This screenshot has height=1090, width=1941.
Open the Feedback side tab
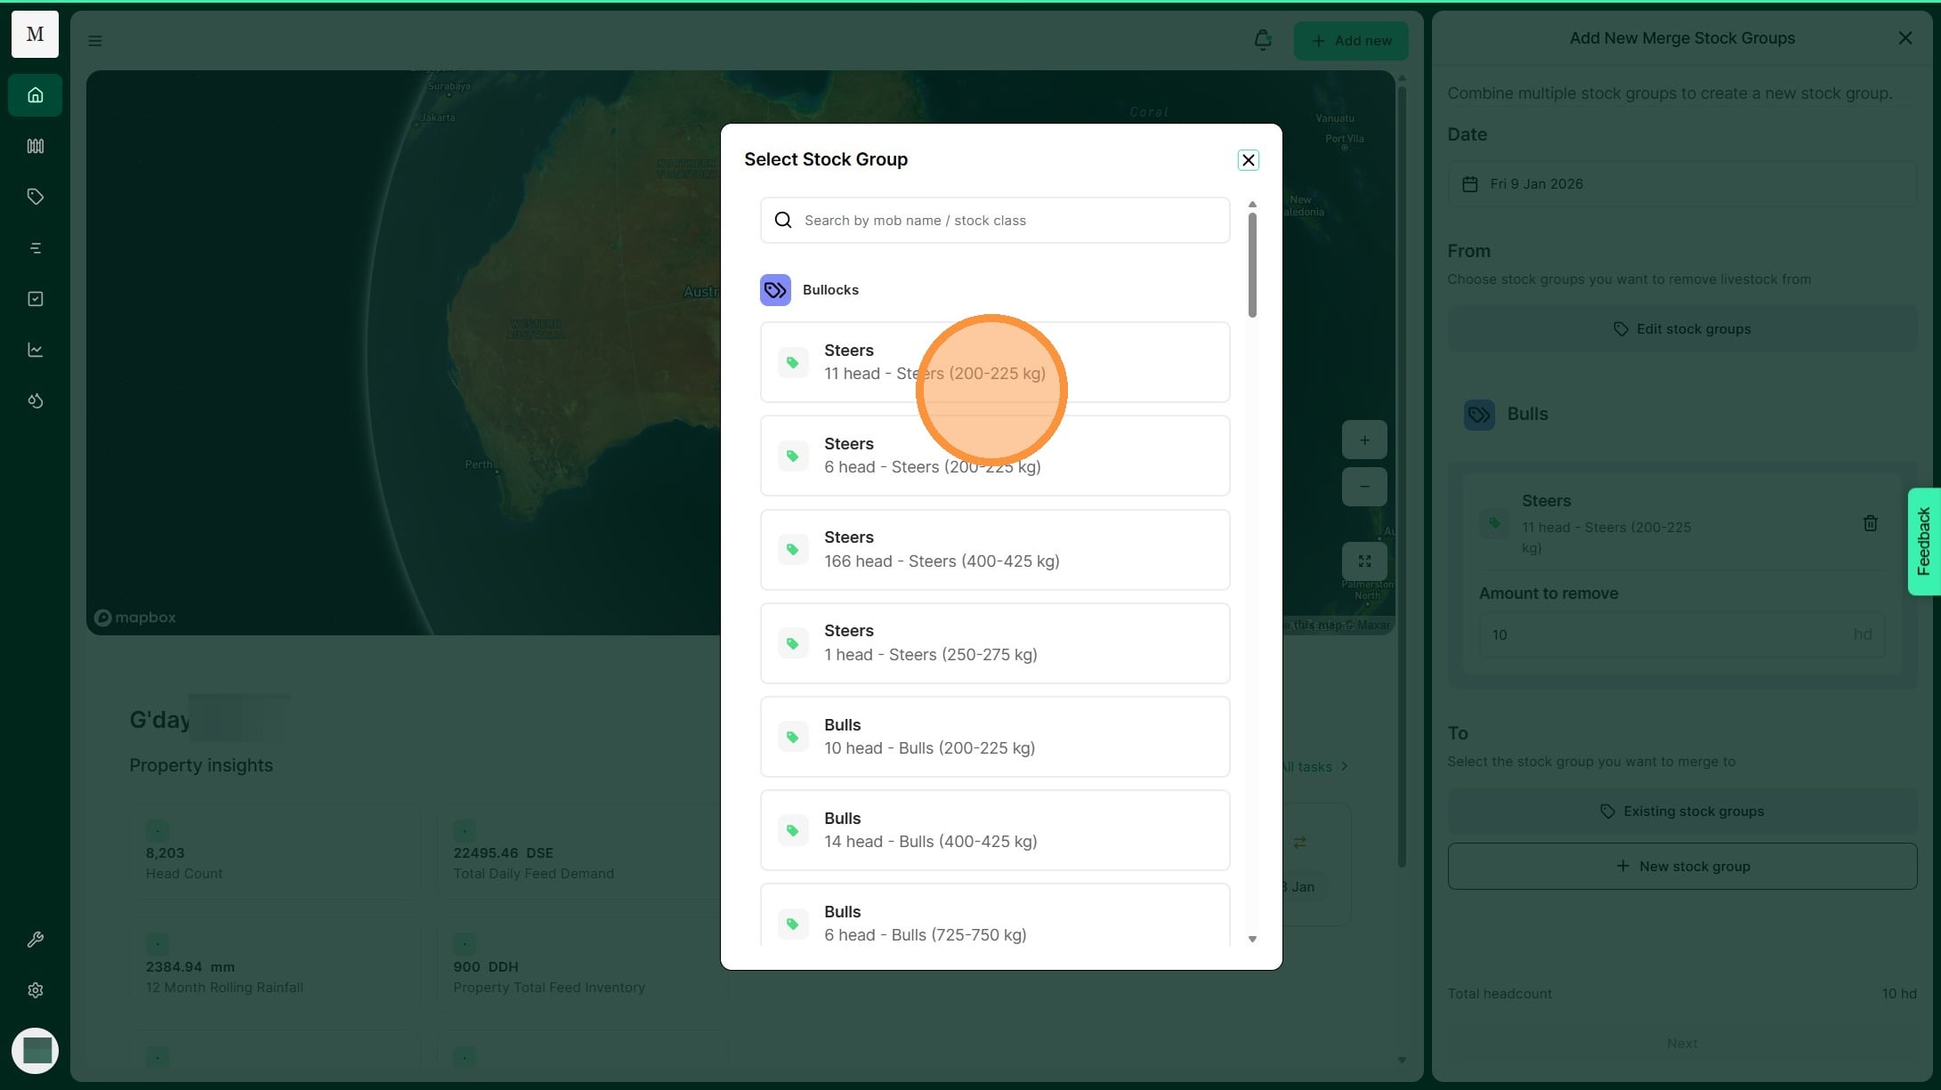[x=1923, y=541]
